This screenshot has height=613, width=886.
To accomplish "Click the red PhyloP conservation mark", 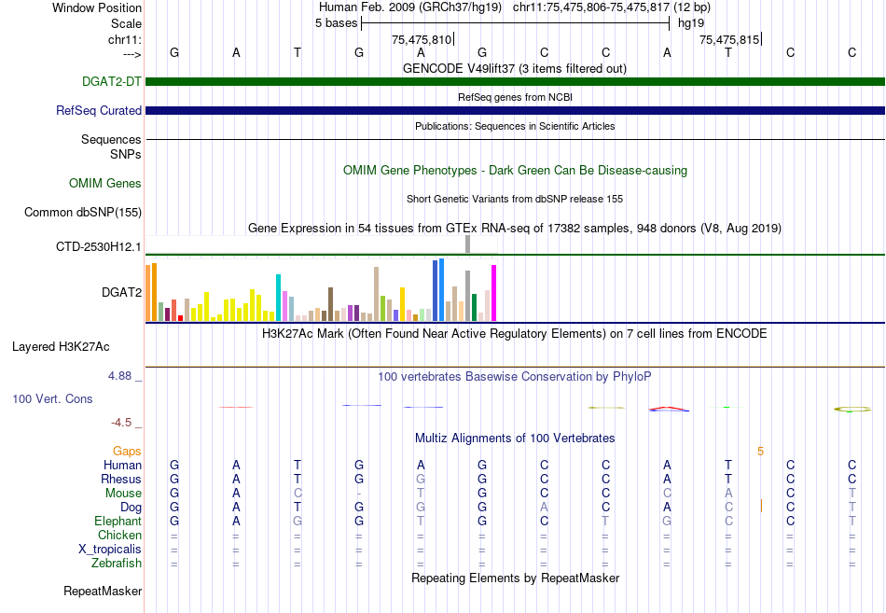I will click(235, 407).
